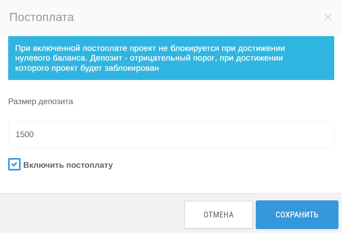342x233 pixels.
Task: Dismiss the dialog using the top-right cross
Action: click(328, 17)
